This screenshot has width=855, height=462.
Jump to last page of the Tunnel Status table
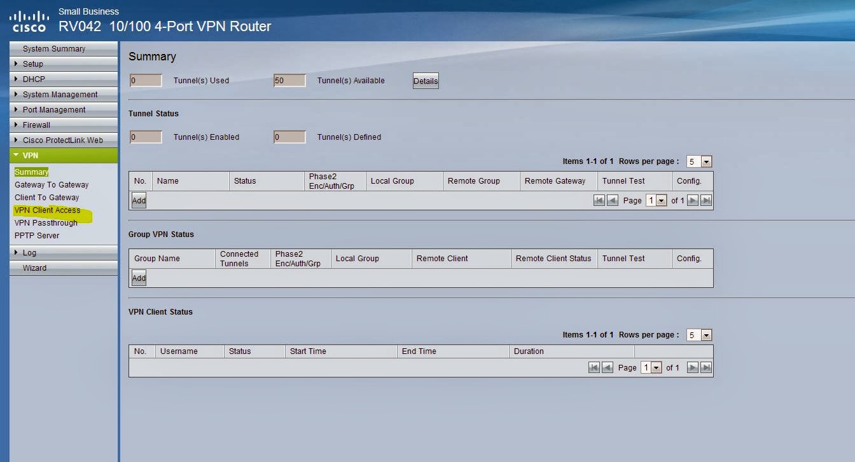coord(706,200)
